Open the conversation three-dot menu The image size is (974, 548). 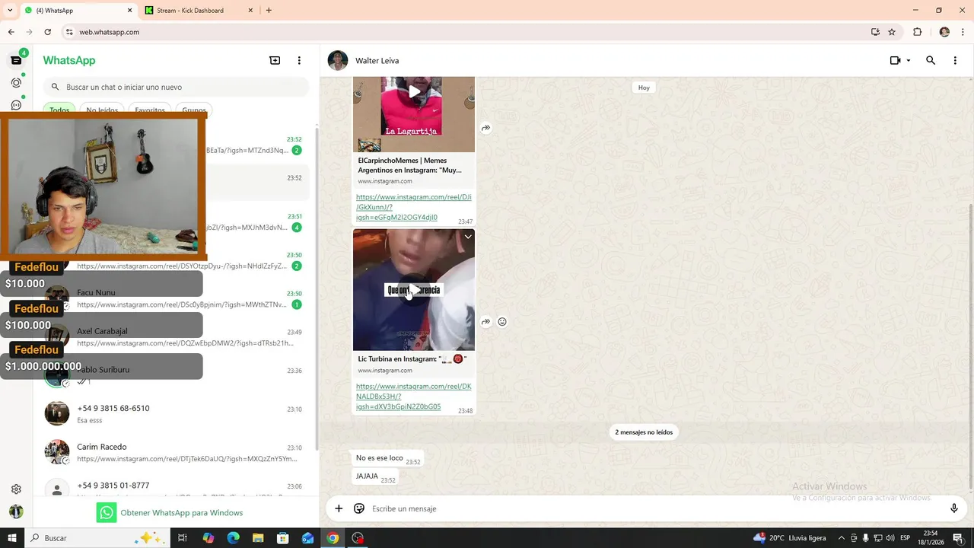click(x=955, y=60)
